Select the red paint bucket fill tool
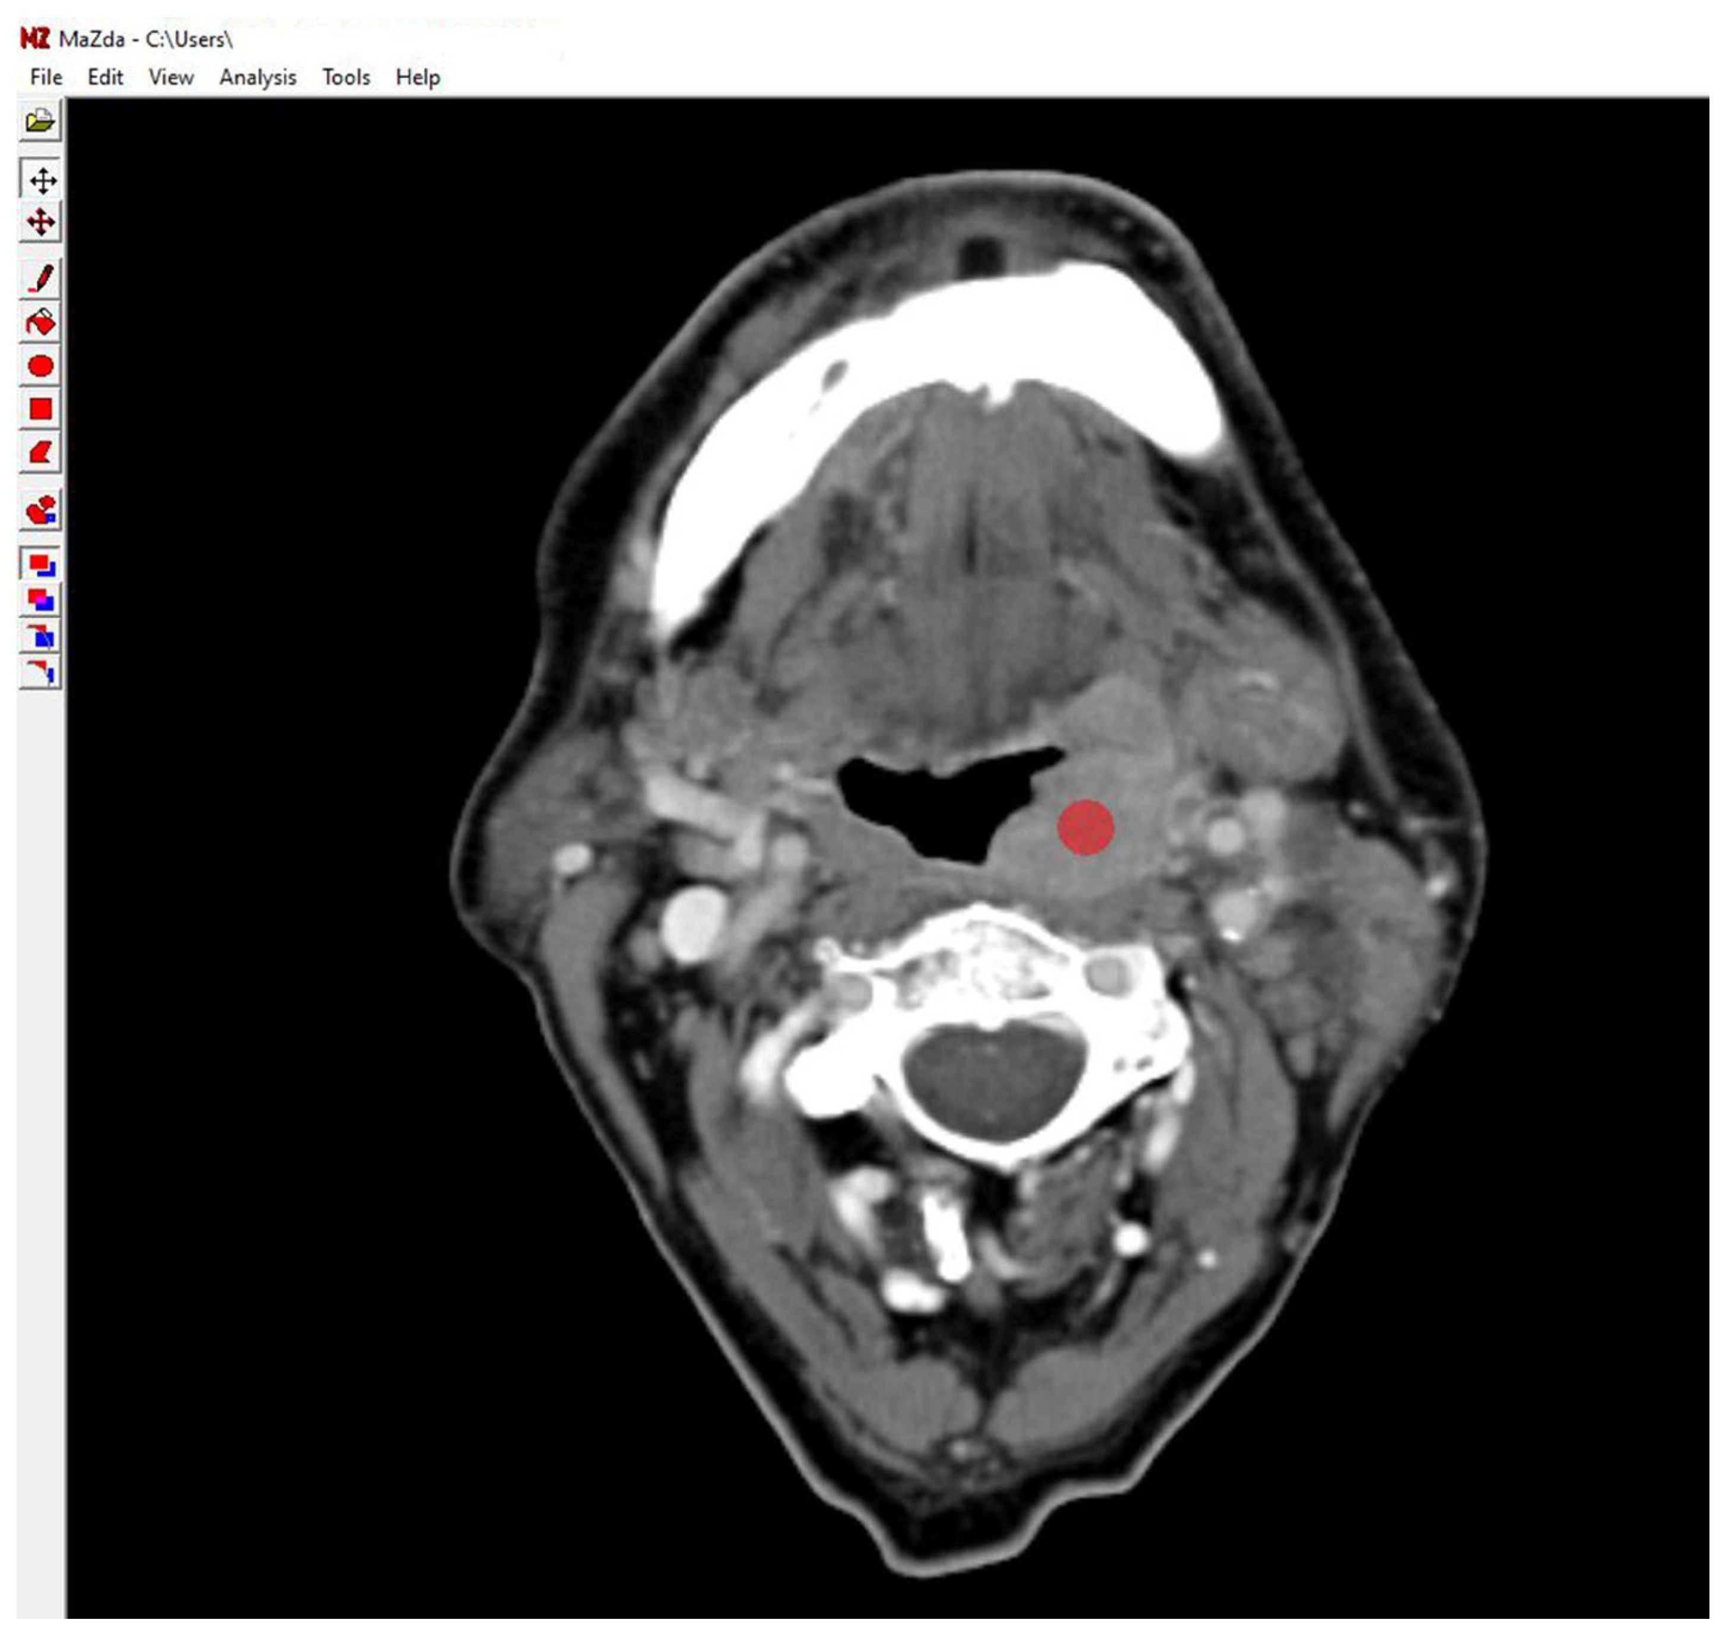This screenshot has height=1642, width=1732. click(40, 323)
